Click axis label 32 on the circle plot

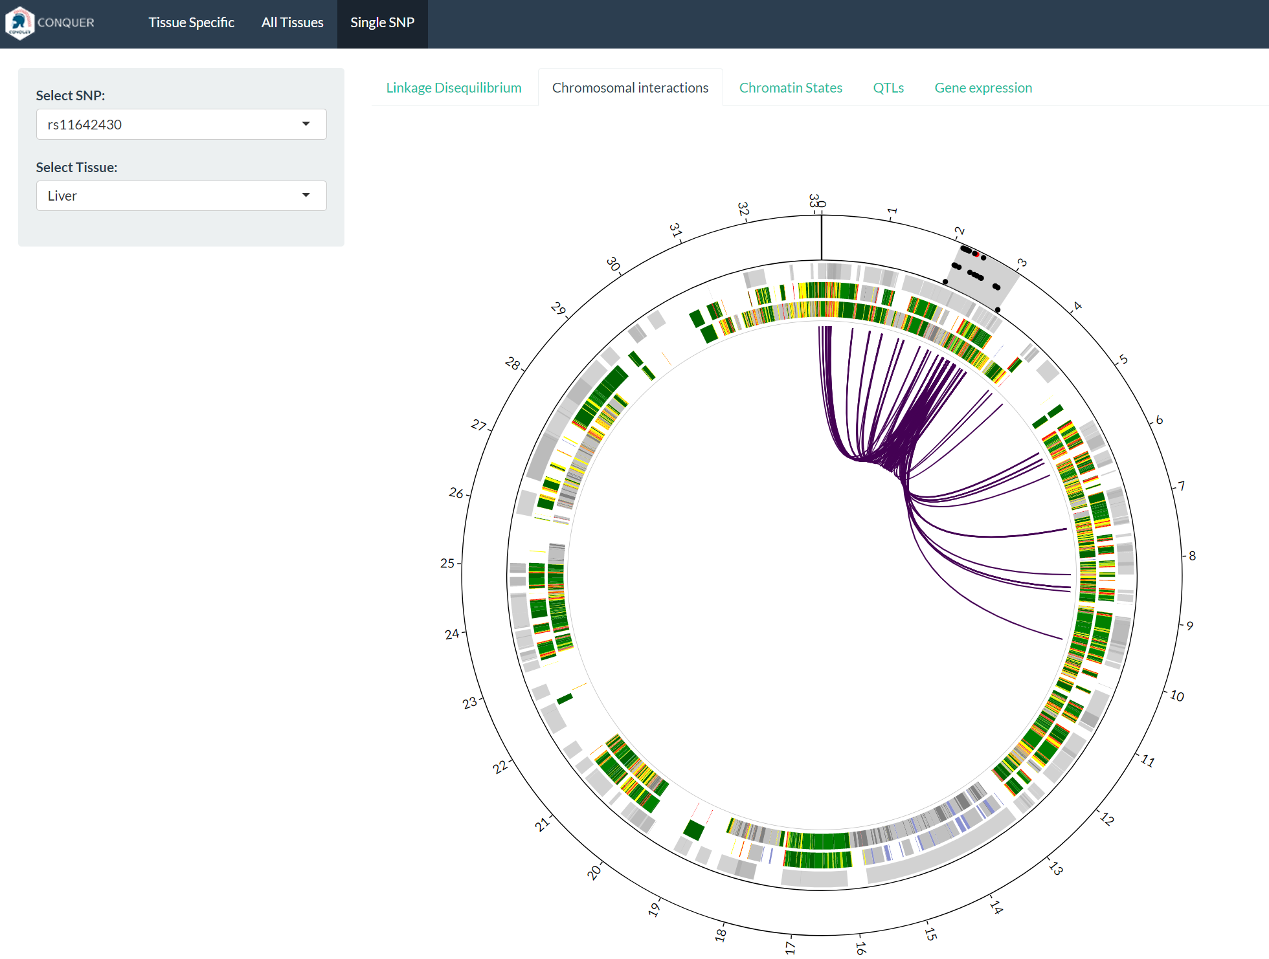pos(743,209)
